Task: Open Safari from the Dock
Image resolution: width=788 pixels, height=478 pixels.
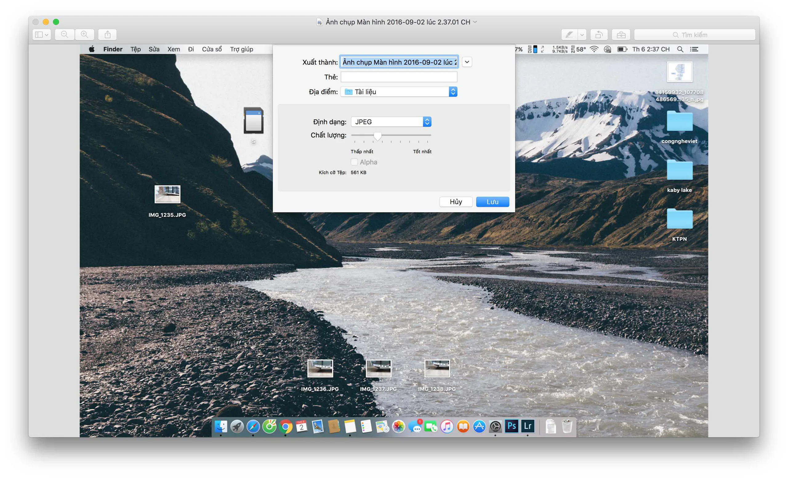Action: [253, 427]
